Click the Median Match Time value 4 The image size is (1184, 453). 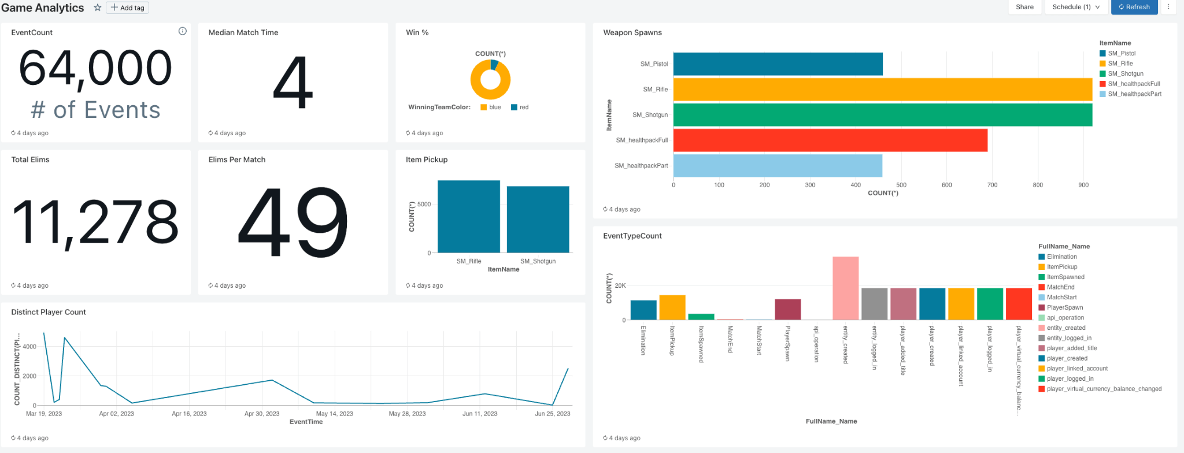293,82
